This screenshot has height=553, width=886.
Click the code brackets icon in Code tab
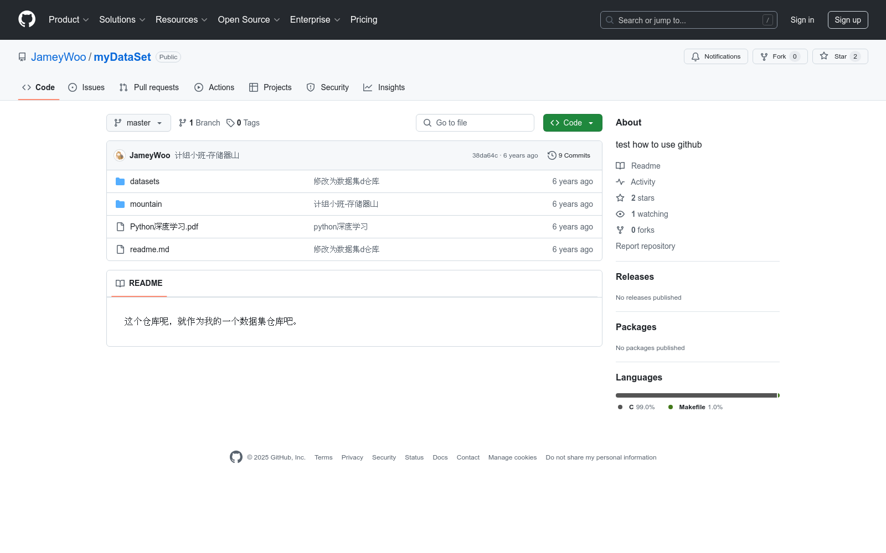point(27,87)
